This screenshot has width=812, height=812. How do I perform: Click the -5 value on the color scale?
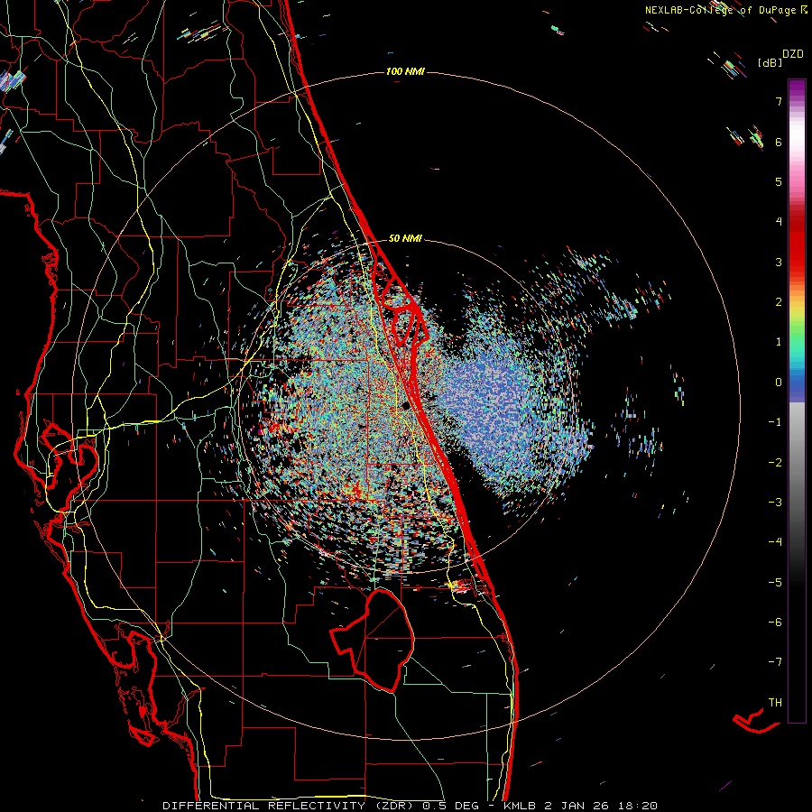(x=775, y=583)
